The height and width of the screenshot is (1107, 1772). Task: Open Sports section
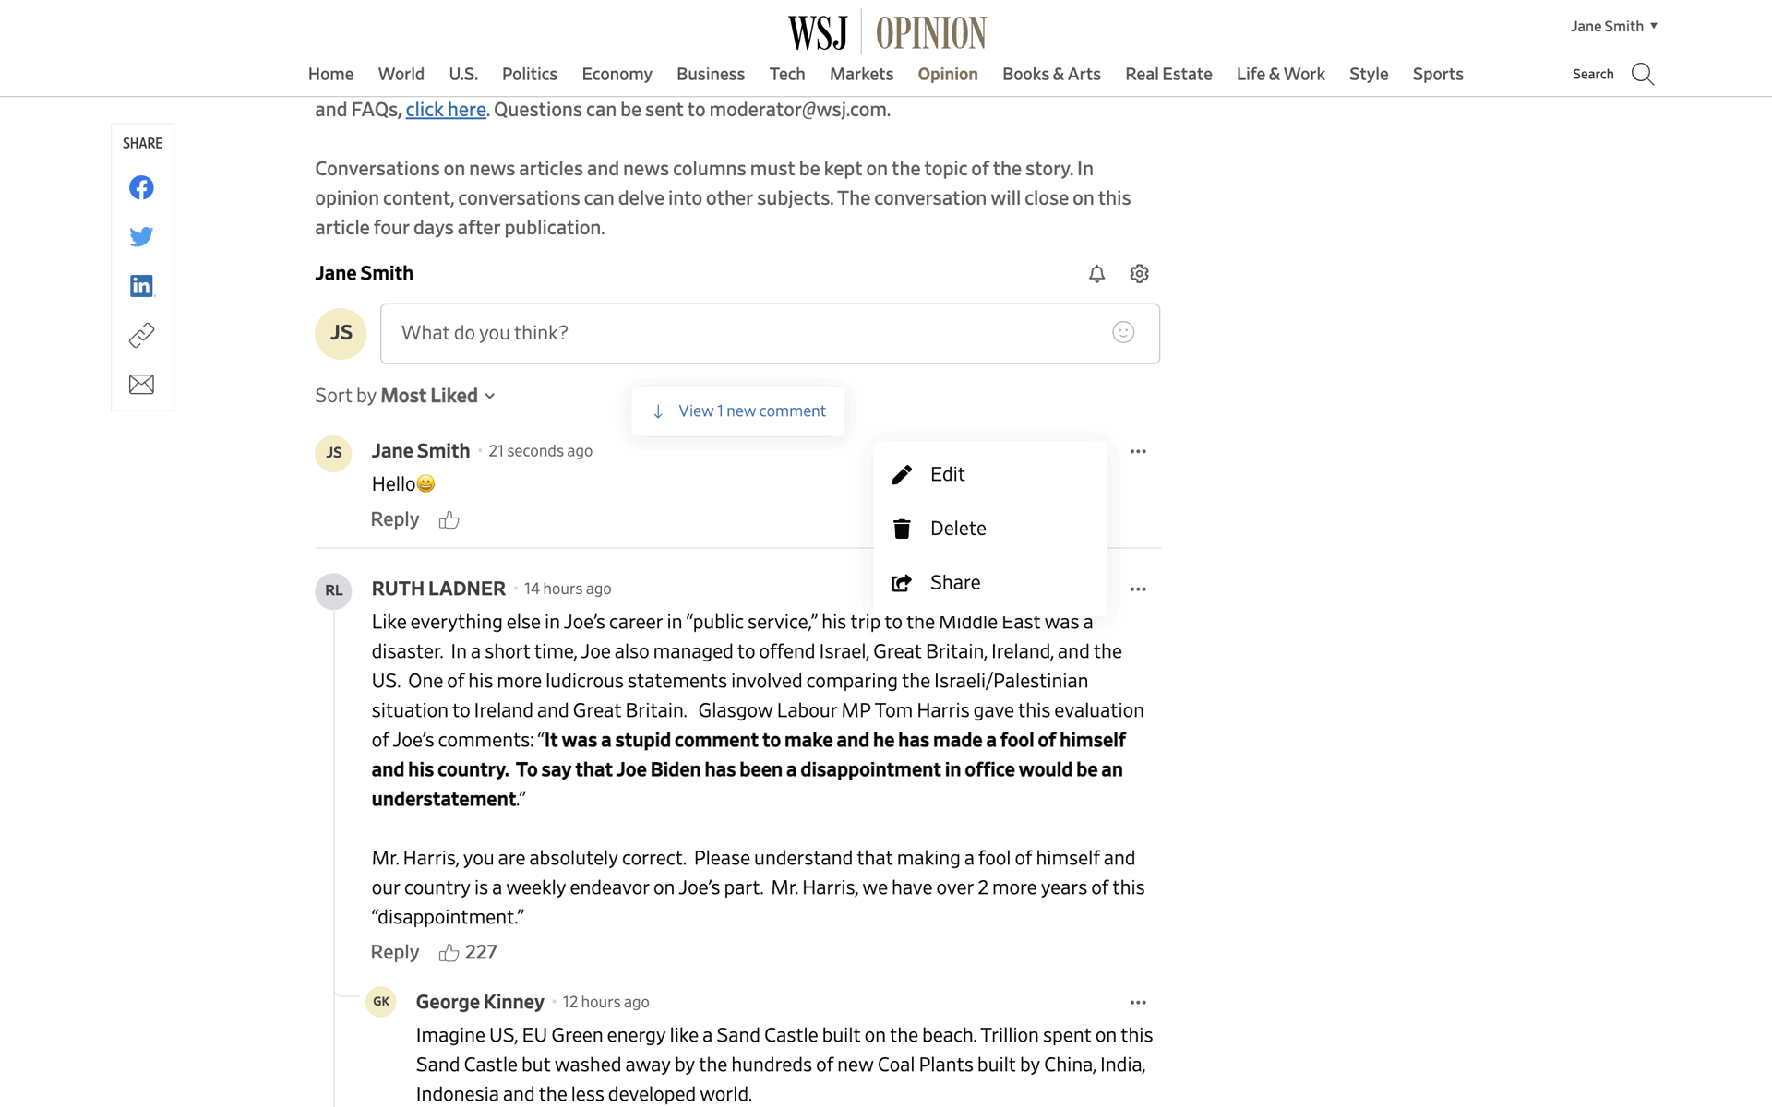click(x=1437, y=74)
